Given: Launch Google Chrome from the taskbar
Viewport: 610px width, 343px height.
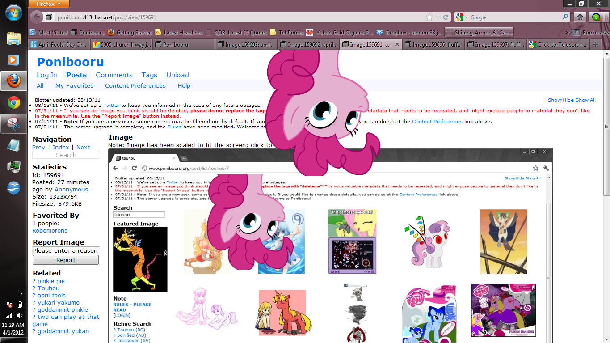Looking at the screenshot, I should (x=13, y=103).
